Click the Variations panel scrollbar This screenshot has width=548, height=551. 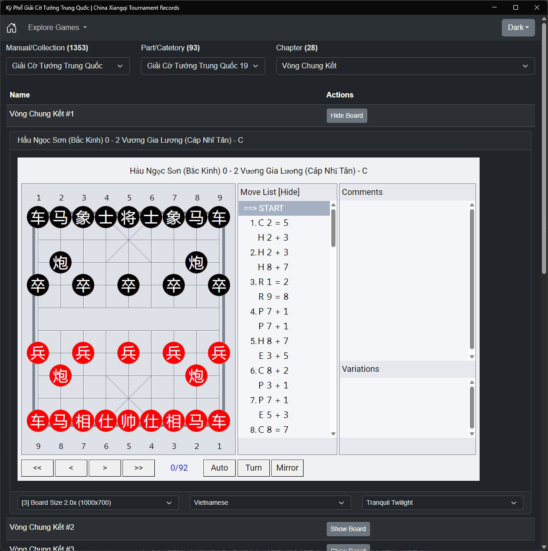tap(472, 408)
